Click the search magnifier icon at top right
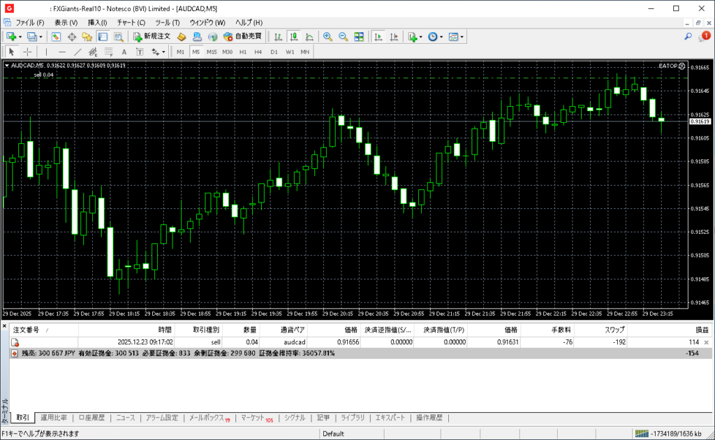This screenshot has width=715, height=440. pyautogui.click(x=688, y=36)
